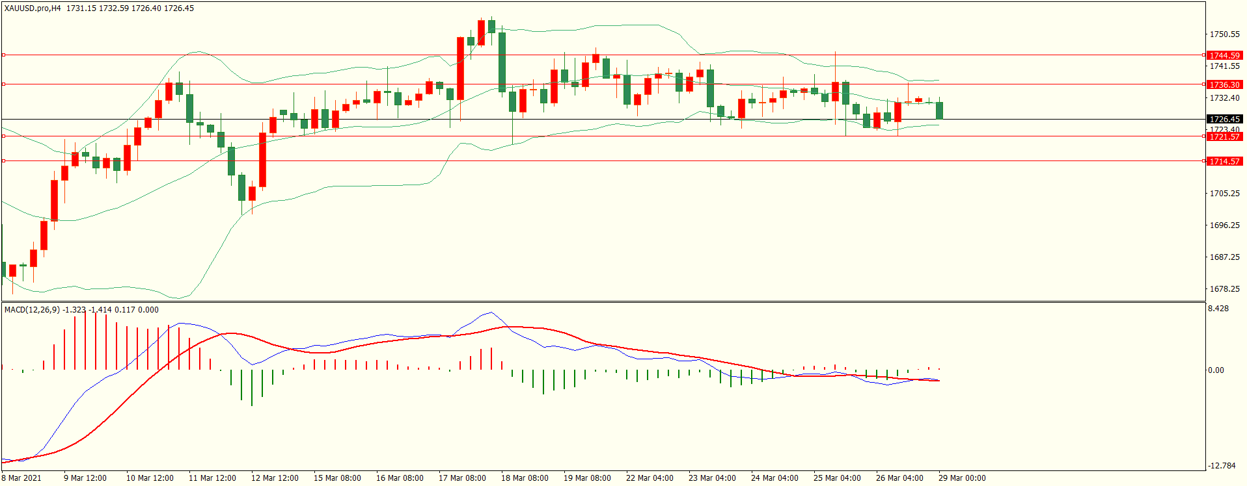Click the 1736.30 red price level label
The image size is (1247, 486).
[x=1224, y=84]
